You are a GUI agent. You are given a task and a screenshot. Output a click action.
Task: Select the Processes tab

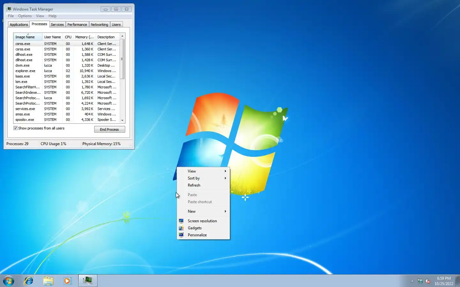click(x=39, y=24)
